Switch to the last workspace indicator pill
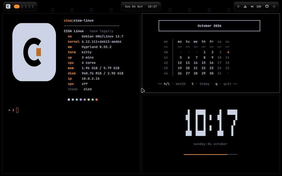Image resolution: width=282 pixels, height=176 pixels. coord(33,6)
